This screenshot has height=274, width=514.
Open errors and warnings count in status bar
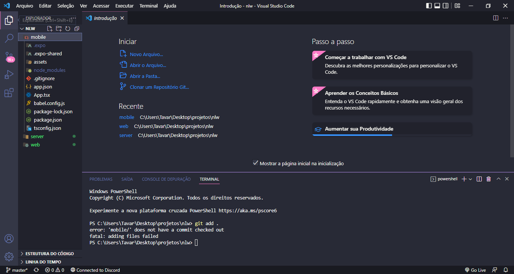pyautogui.click(x=55, y=270)
